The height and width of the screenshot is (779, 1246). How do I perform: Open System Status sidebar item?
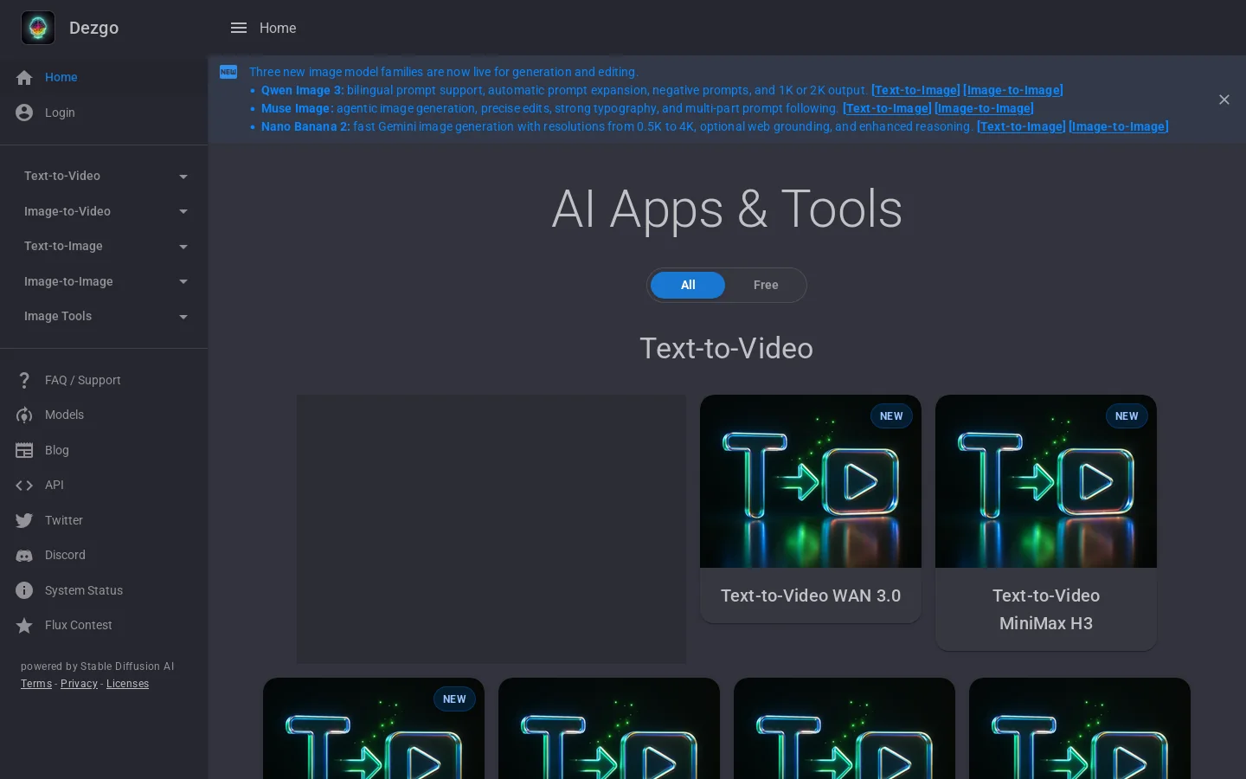(104, 590)
